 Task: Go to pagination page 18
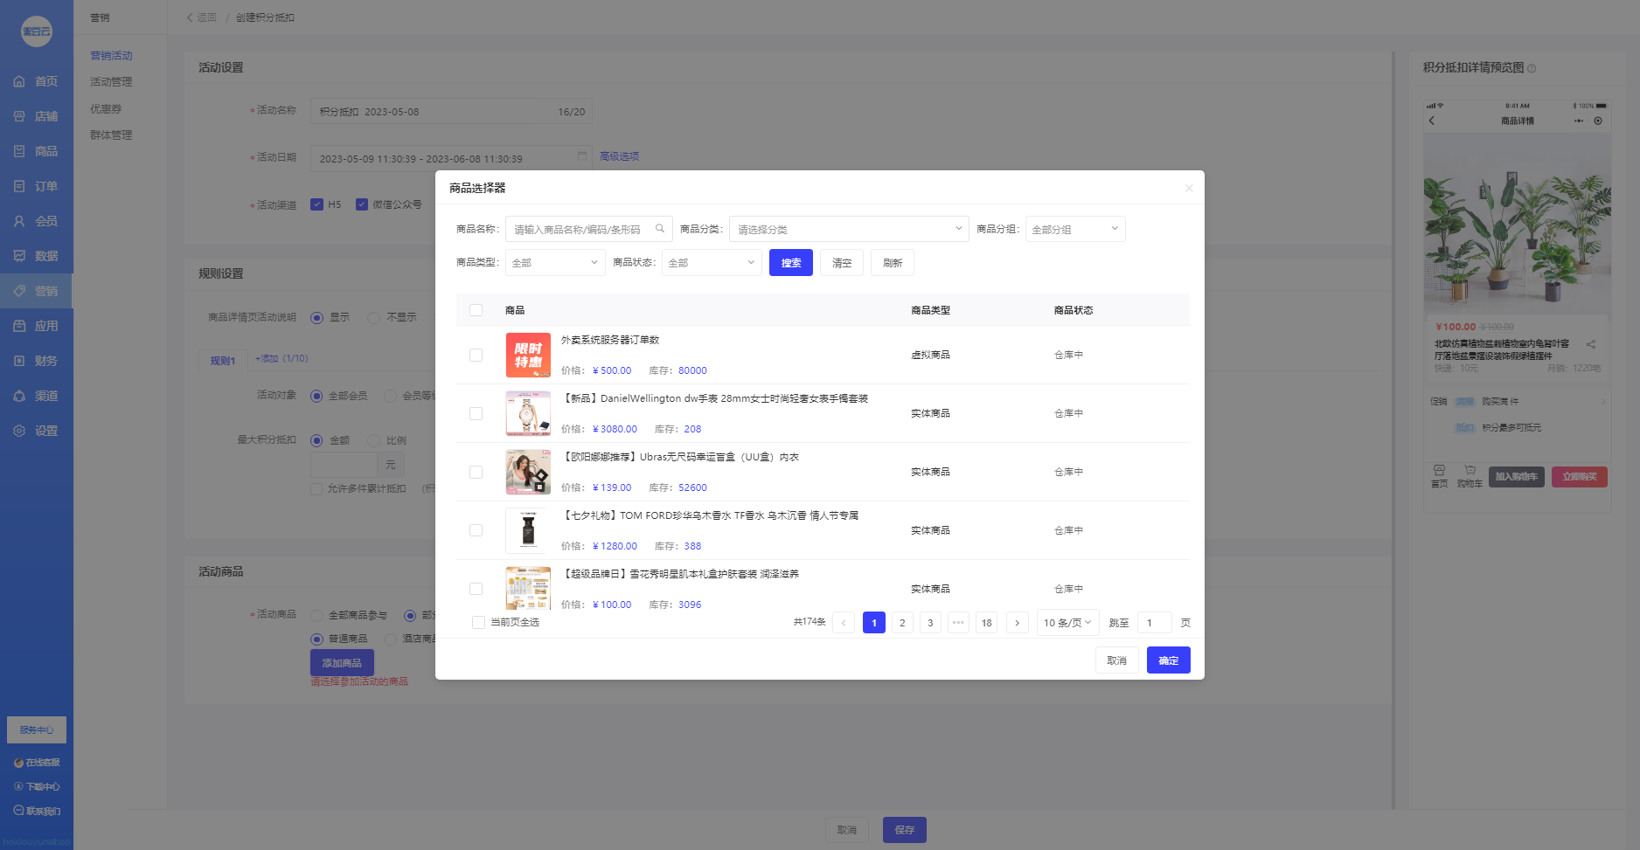(987, 622)
